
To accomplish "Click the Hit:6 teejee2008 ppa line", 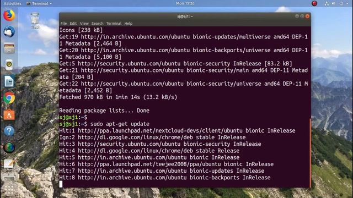I will pos(167,164).
